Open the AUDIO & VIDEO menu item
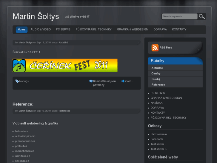 coord(41,29)
